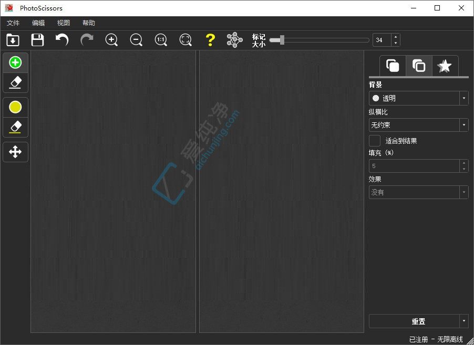This screenshot has height=345, width=474.
Task: Set zoom to 1:1 actual size
Action: point(161,40)
